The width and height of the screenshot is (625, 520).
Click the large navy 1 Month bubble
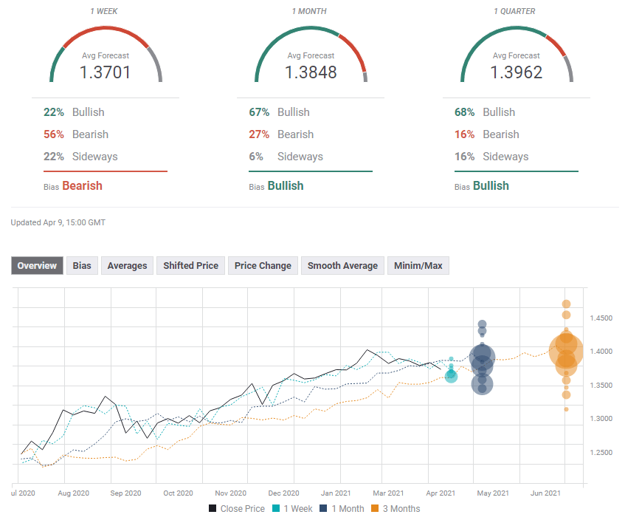[x=482, y=357]
